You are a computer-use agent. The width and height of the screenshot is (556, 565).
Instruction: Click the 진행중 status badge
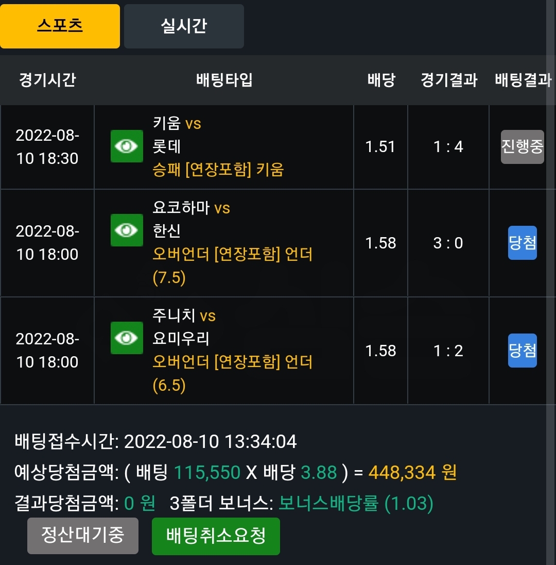click(x=522, y=147)
